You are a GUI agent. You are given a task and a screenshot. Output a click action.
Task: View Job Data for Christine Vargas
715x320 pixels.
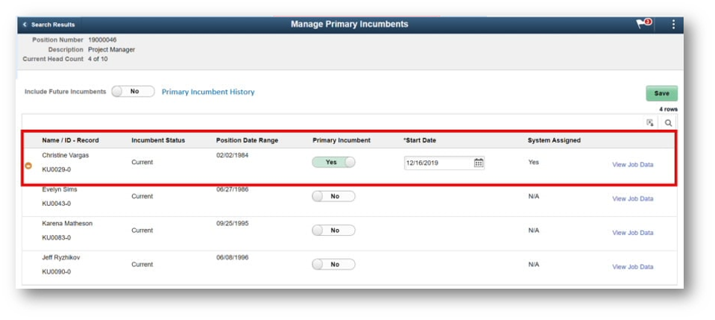pos(632,165)
